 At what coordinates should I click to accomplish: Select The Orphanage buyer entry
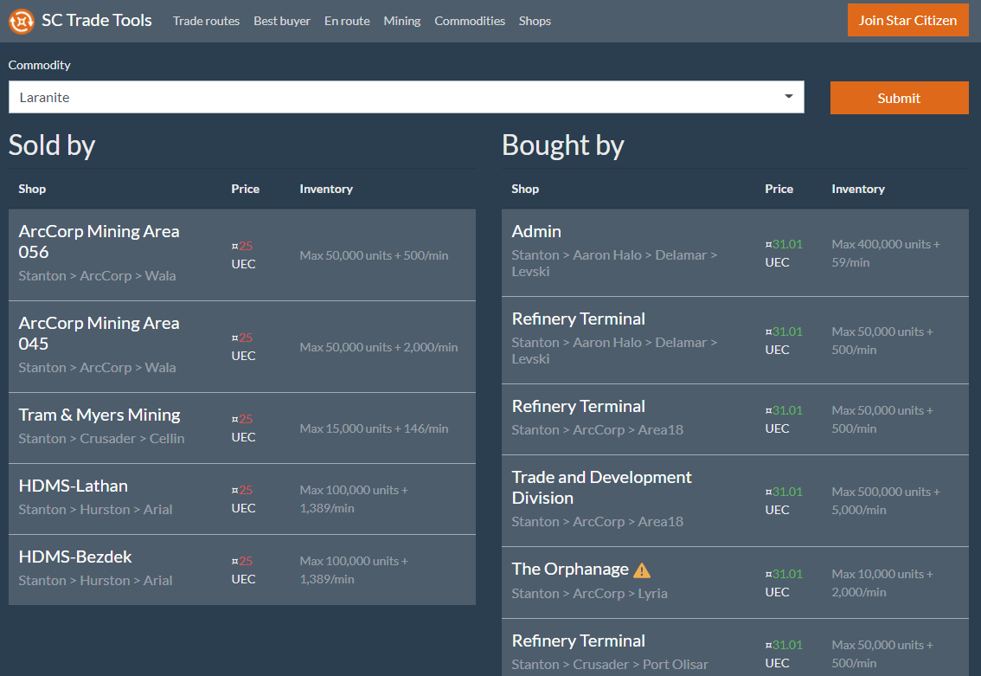point(734,580)
